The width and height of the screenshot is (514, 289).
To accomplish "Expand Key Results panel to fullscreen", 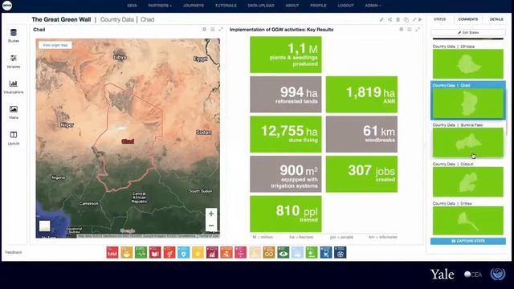I will (x=418, y=29).
